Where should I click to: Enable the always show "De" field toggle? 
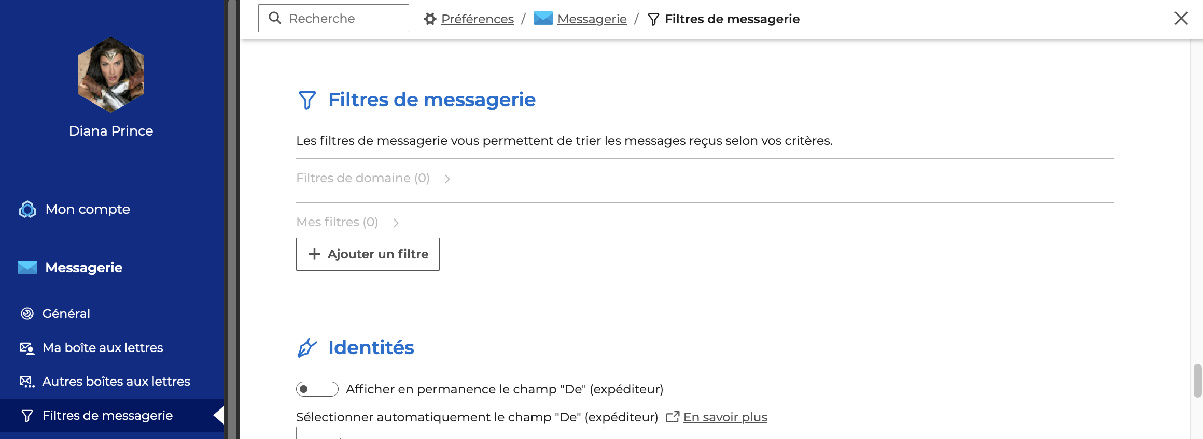[317, 389]
